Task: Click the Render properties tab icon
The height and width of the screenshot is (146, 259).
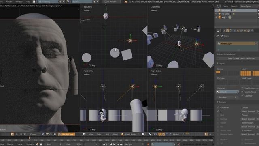Action: click(x=224, y=31)
